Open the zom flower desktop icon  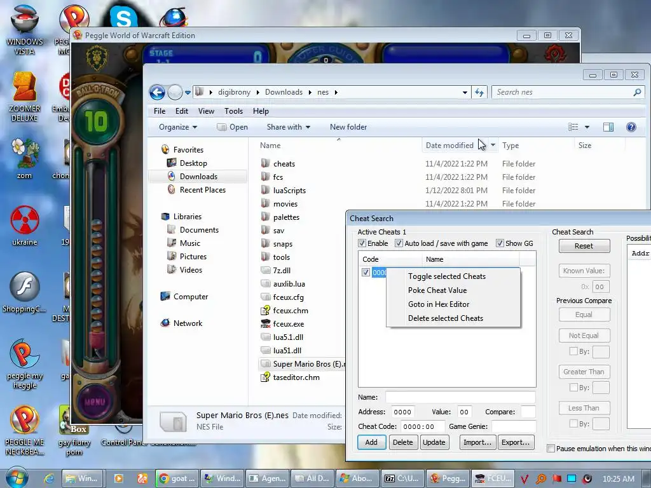coord(25,158)
